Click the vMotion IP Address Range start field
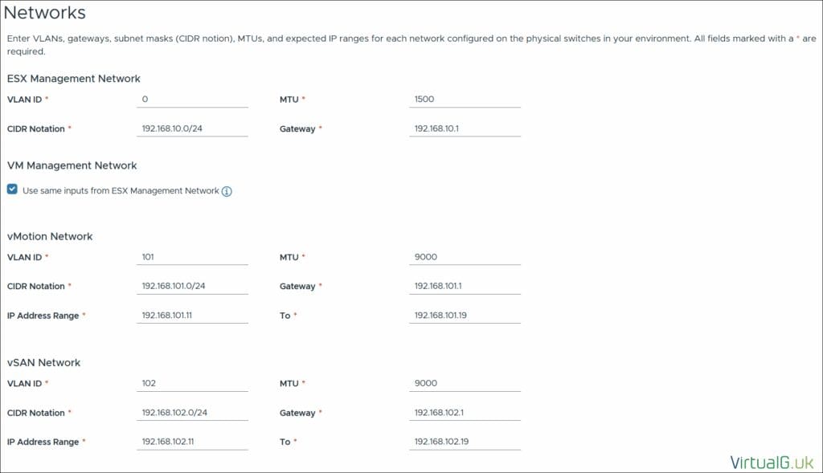 click(x=192, y=316)
